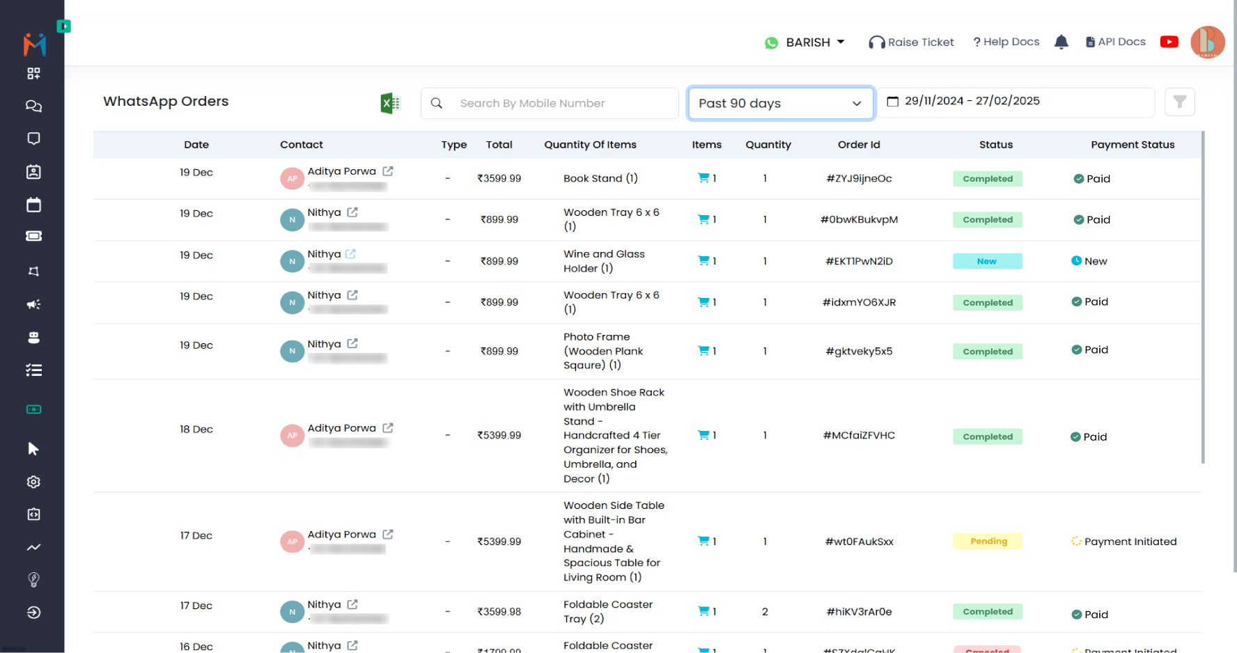Open the dashboard grid icon in sidebar

[x=33, y=74]
